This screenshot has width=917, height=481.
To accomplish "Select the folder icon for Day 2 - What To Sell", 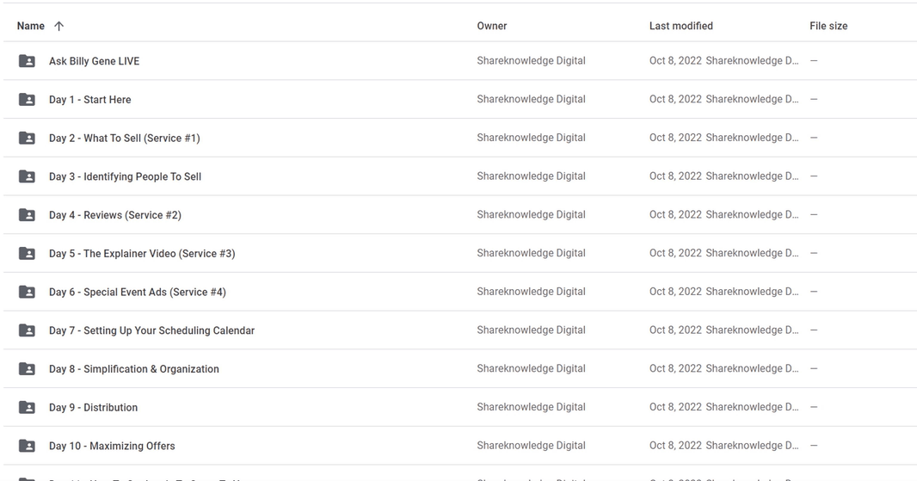I will click(x=27, y=138).
